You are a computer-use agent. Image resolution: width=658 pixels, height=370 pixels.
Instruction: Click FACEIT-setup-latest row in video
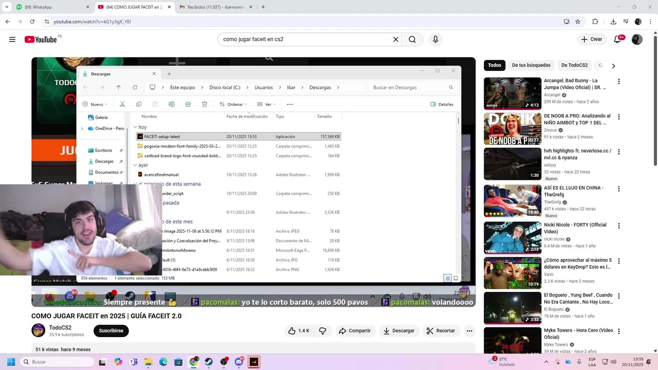(x=239, y=137)
